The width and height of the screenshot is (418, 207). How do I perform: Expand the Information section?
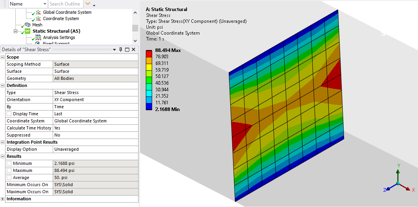click(3, 199)
